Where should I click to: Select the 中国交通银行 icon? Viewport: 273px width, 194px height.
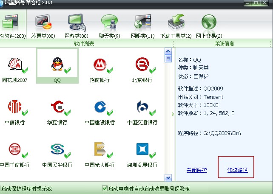coord(142,107)
